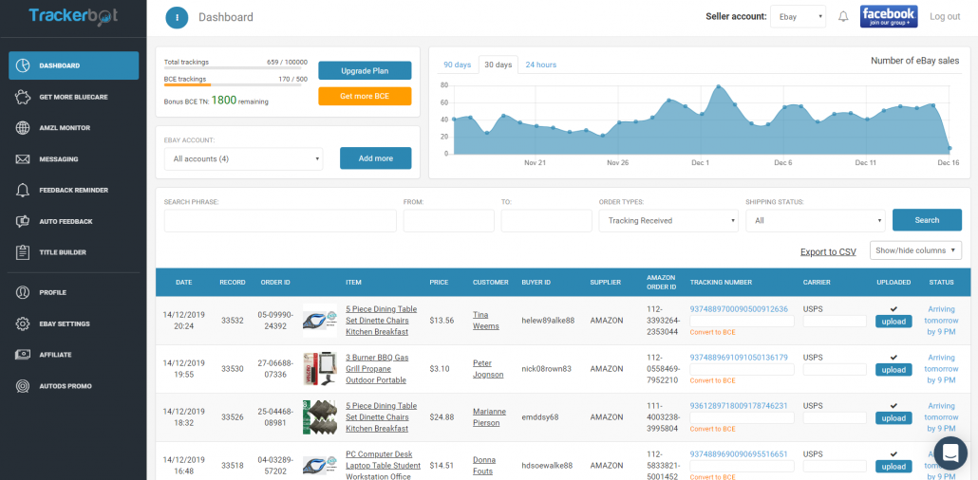Click the orange BCE trackings progress bar
Image resolution: width=978 pixels, height=480 pixels.
(233, 84)
